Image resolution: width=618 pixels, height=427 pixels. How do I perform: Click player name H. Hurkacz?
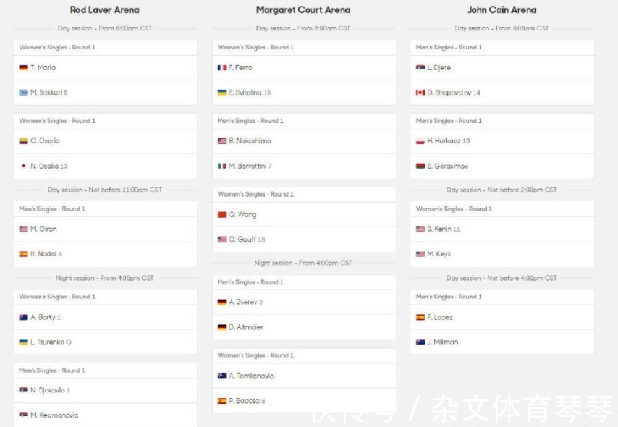point(444,141)
